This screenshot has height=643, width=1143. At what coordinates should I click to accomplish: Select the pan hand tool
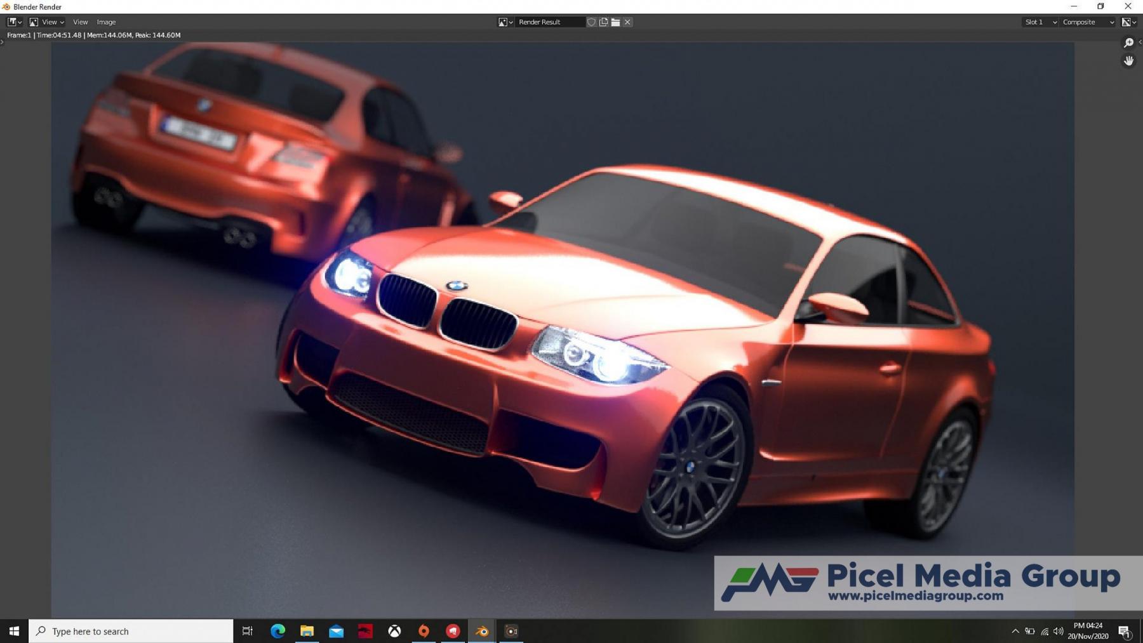pyautogui.click(x=1128, y=61)
